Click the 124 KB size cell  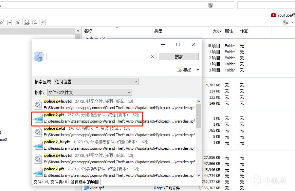pos(215,91)
